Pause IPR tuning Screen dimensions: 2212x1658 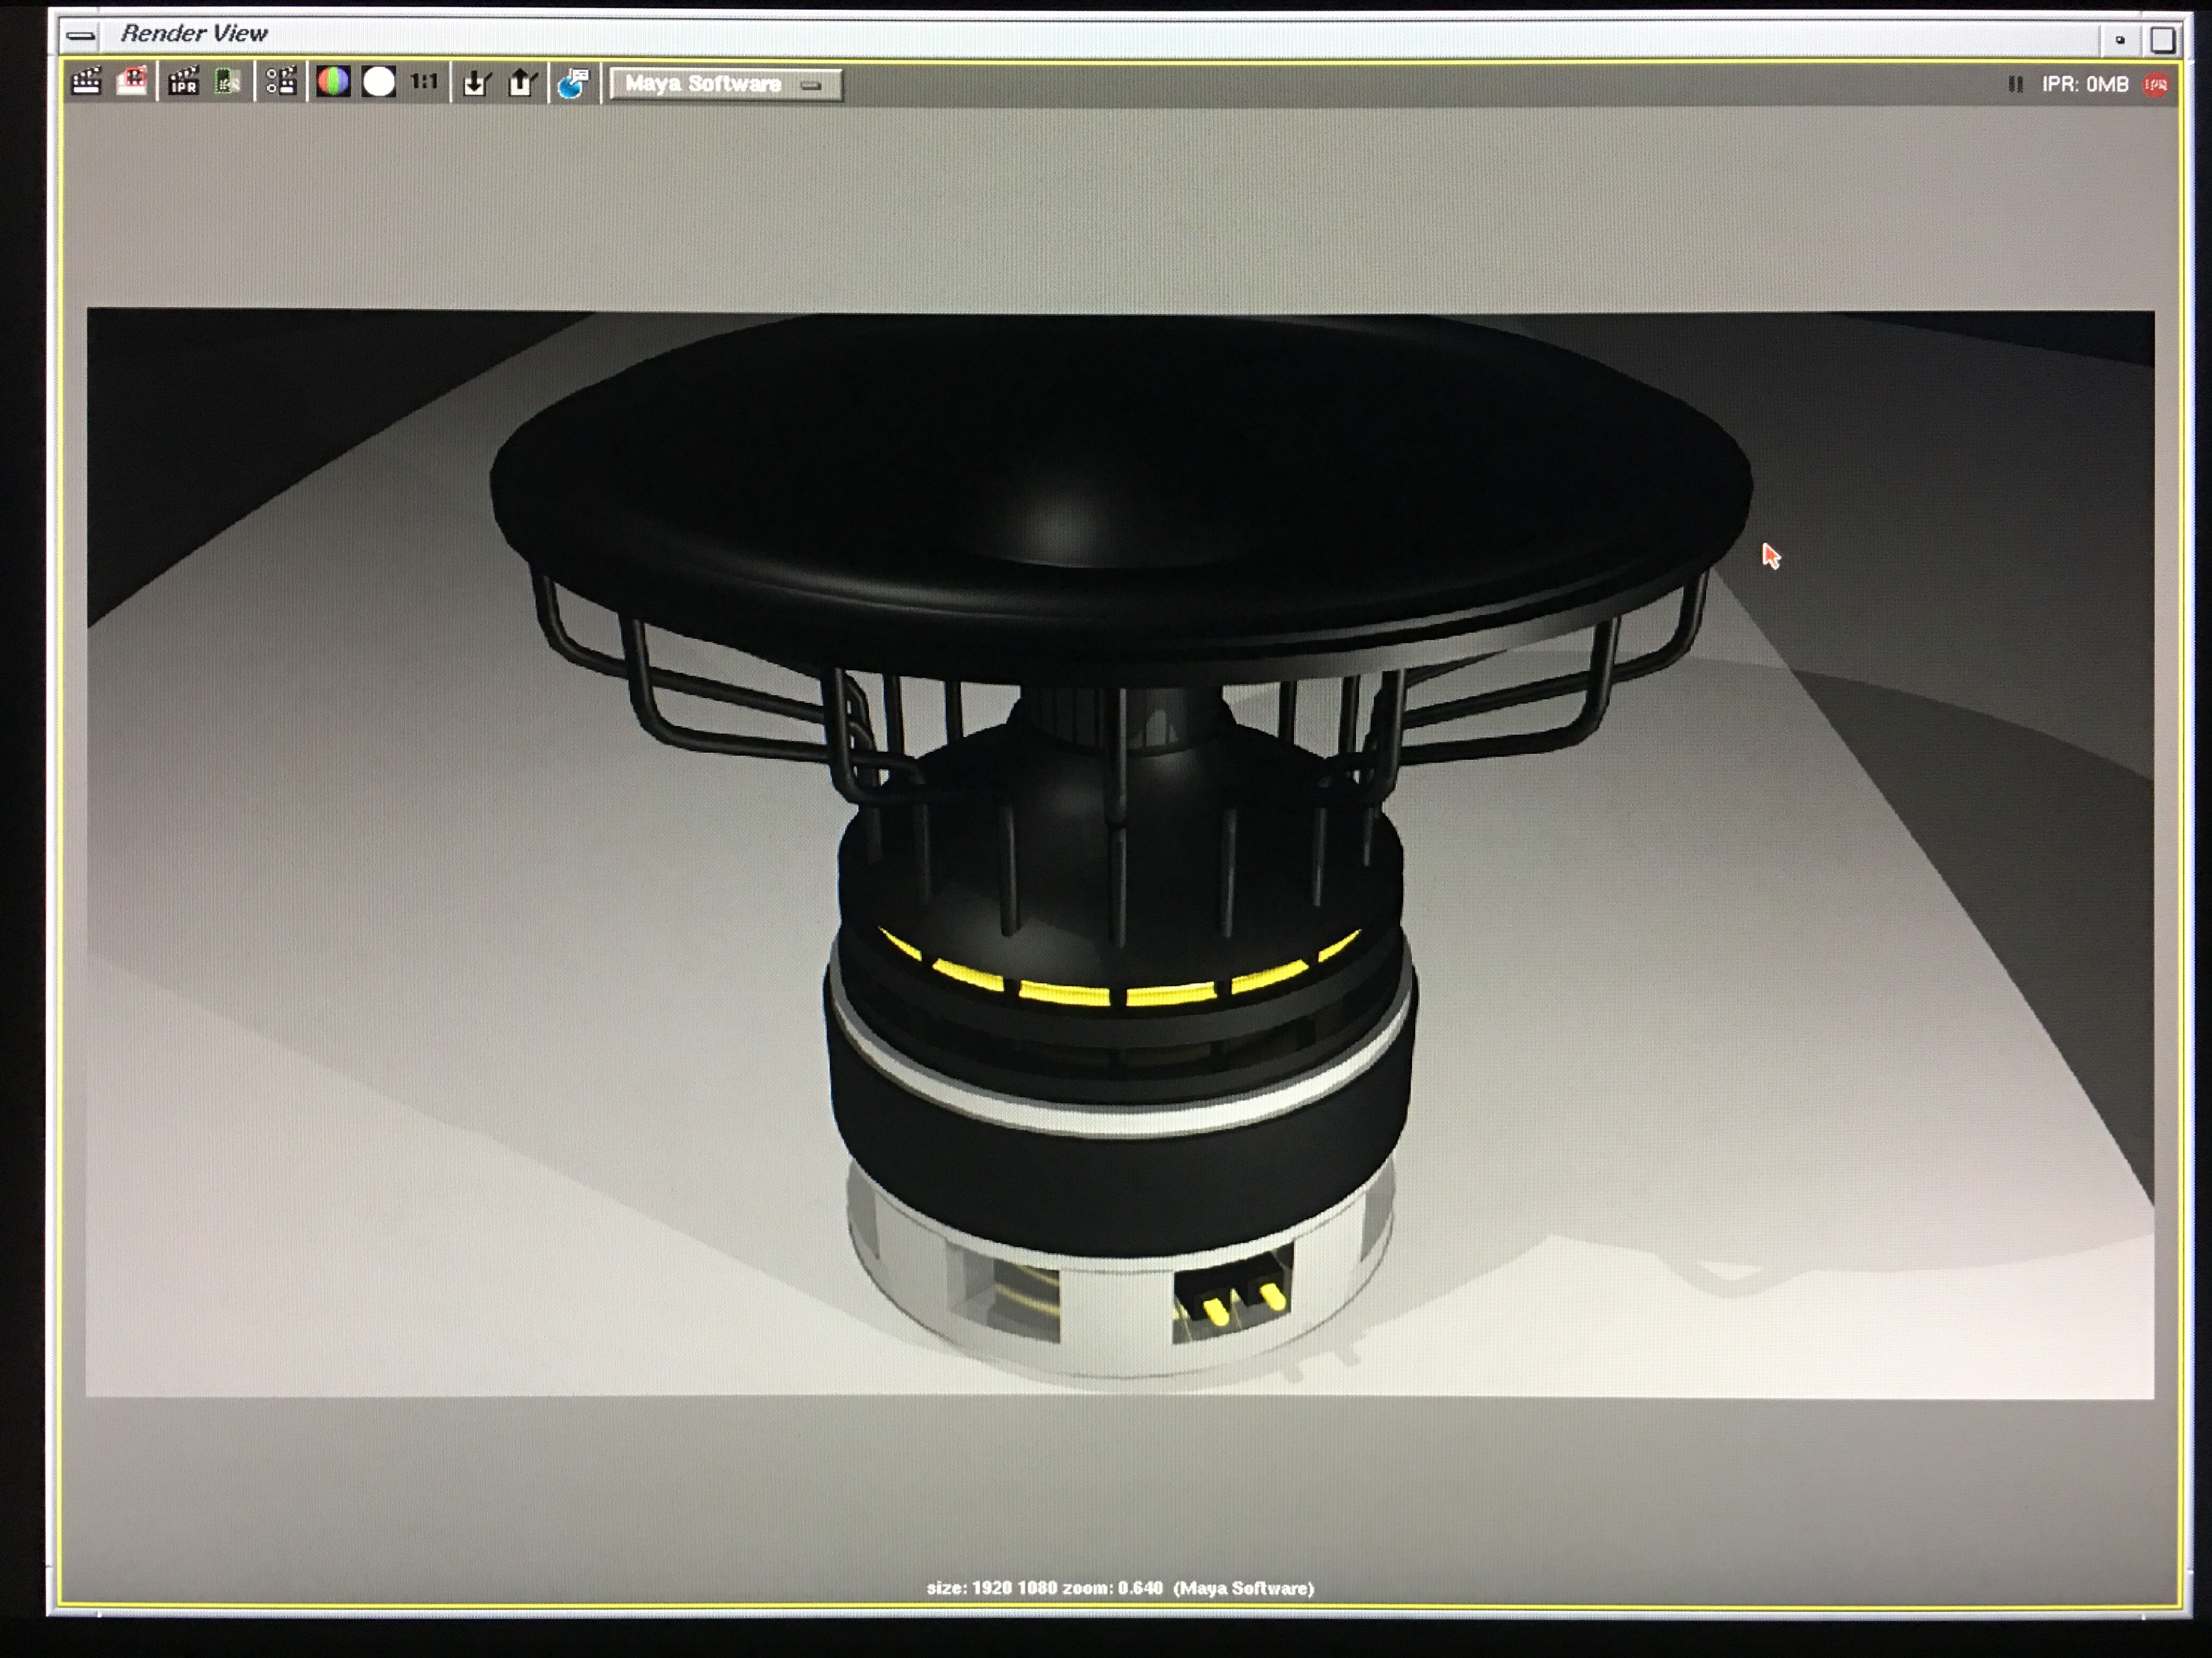2015,85
